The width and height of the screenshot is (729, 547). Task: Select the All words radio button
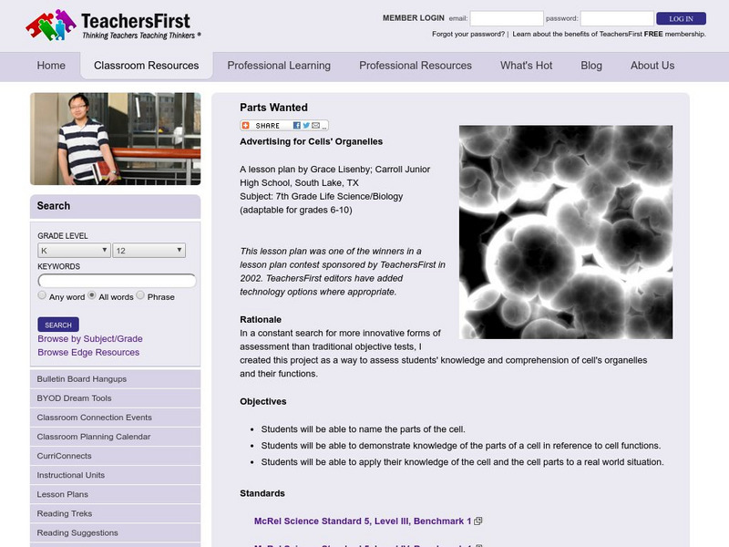point(92,295)
